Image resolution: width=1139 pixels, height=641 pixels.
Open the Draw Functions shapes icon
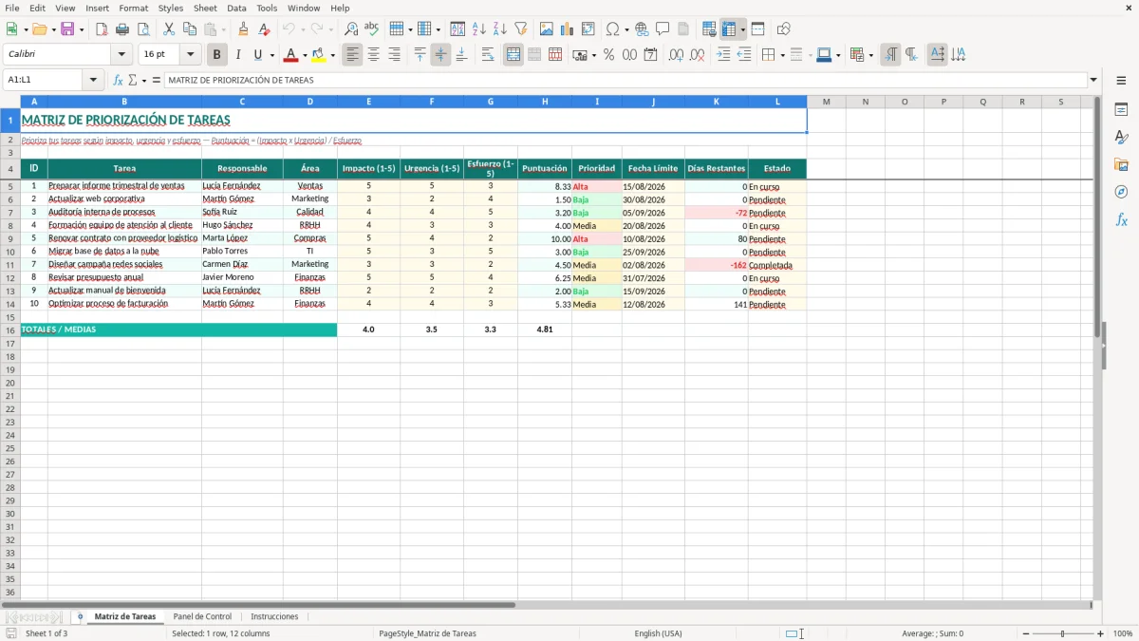[784, 29]
